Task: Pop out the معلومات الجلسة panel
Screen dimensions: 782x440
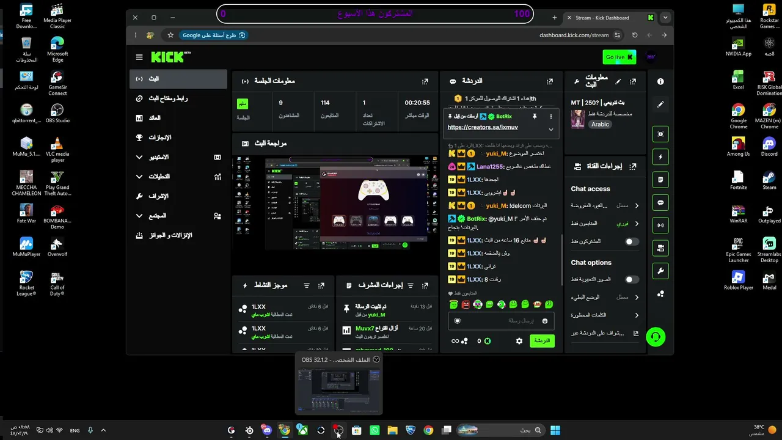Action: click(x=425, y=81)
